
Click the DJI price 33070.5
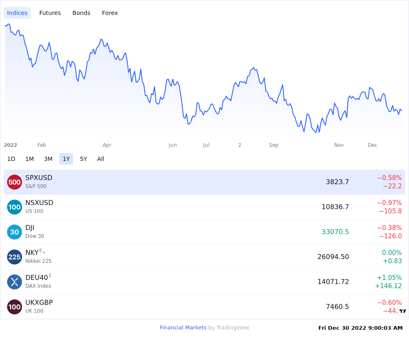(x=335, y=232)
